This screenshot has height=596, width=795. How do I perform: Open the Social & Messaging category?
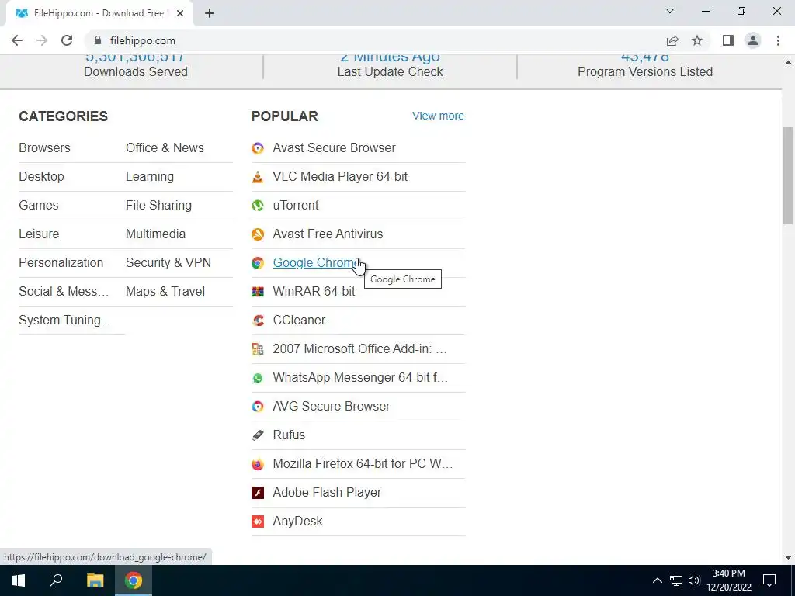point(64,292)
